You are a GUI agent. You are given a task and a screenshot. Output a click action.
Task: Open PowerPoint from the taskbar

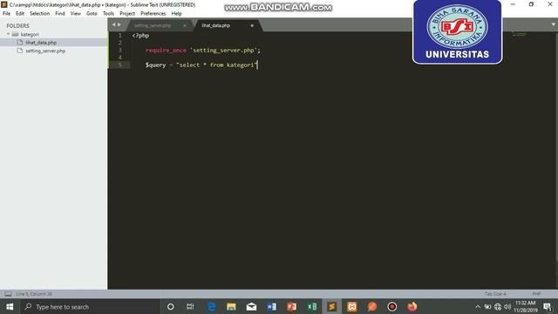292,306
